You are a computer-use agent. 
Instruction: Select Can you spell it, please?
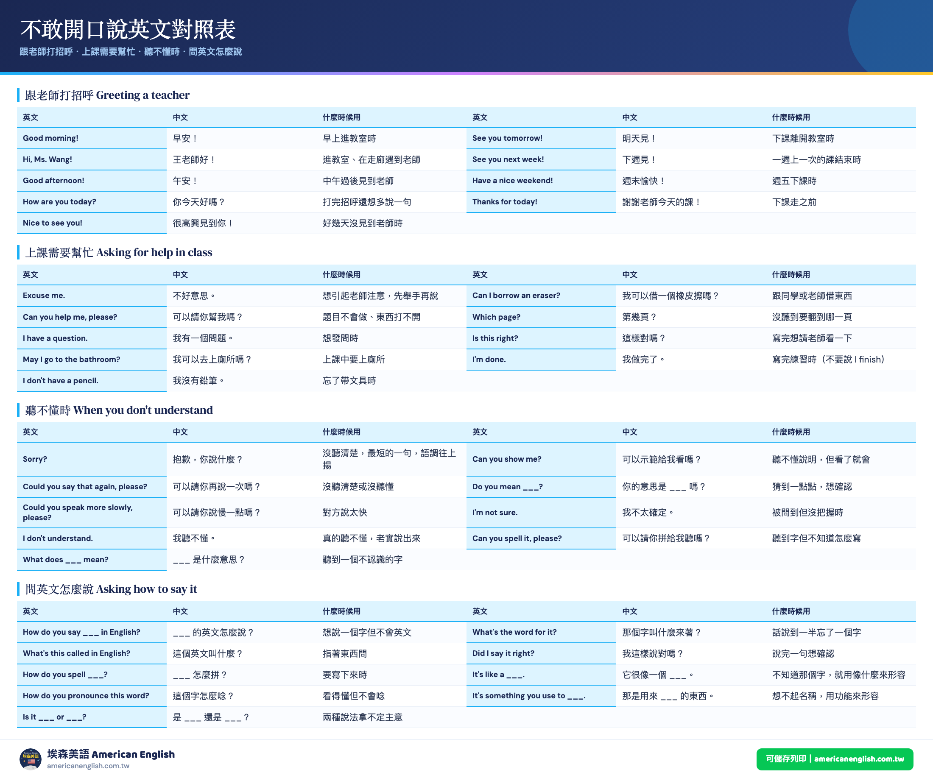tap(517, 538)
